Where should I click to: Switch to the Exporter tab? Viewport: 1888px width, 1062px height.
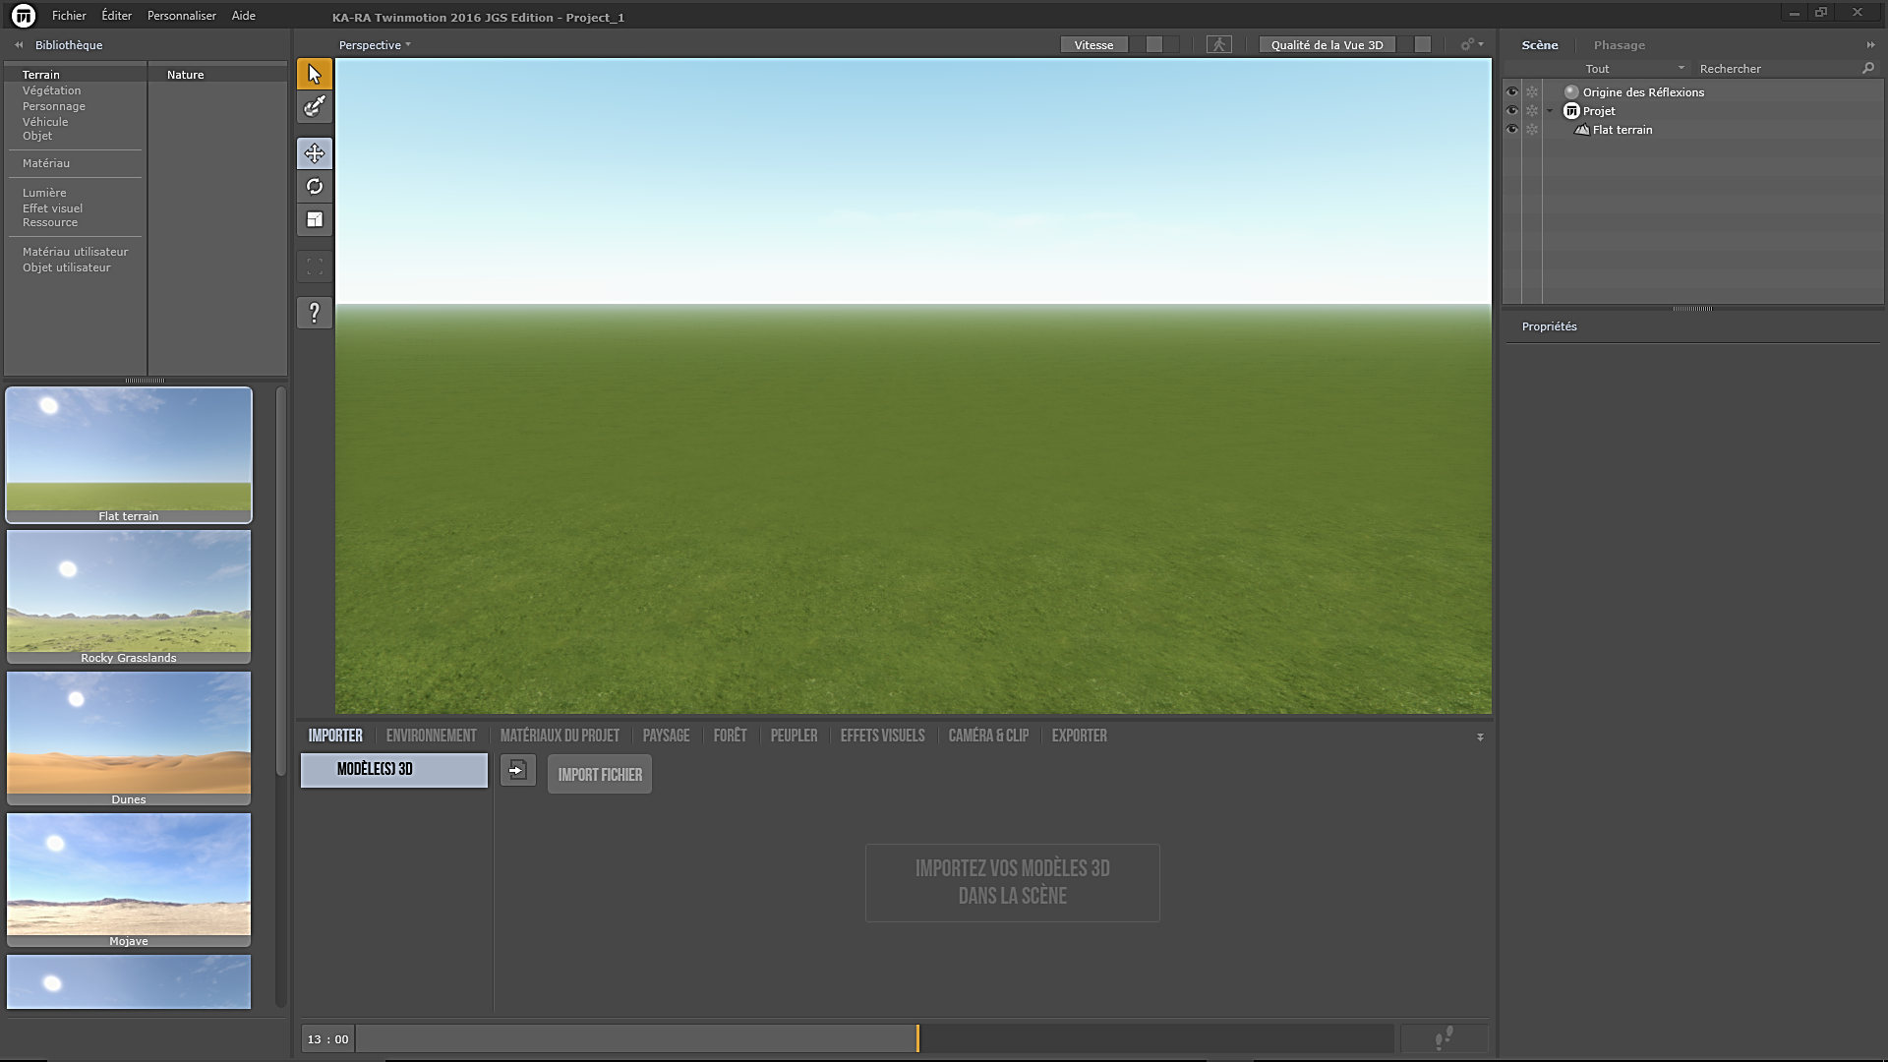coord(1079,736)
